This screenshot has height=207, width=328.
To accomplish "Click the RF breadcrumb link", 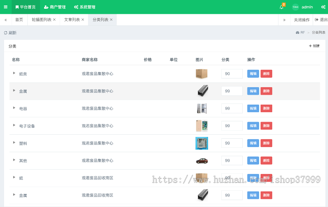I will pyautogui.click(x=300, y=33).
